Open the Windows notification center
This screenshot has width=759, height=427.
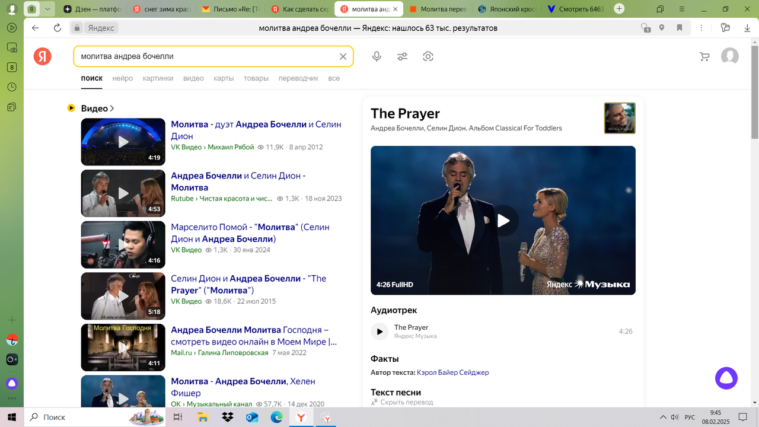[x=743, y=418]
